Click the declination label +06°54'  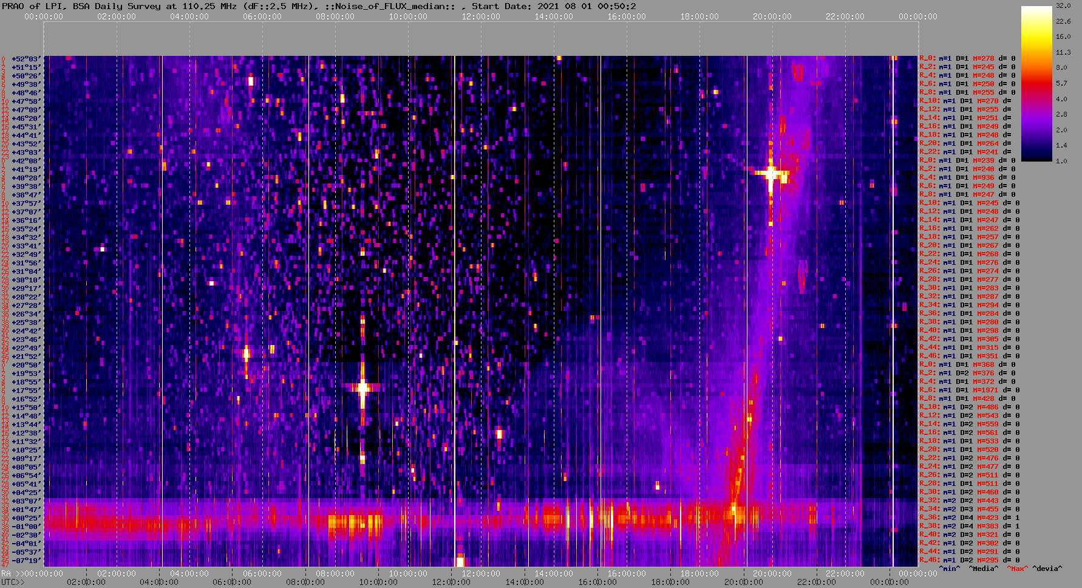(x=26, y=476)
